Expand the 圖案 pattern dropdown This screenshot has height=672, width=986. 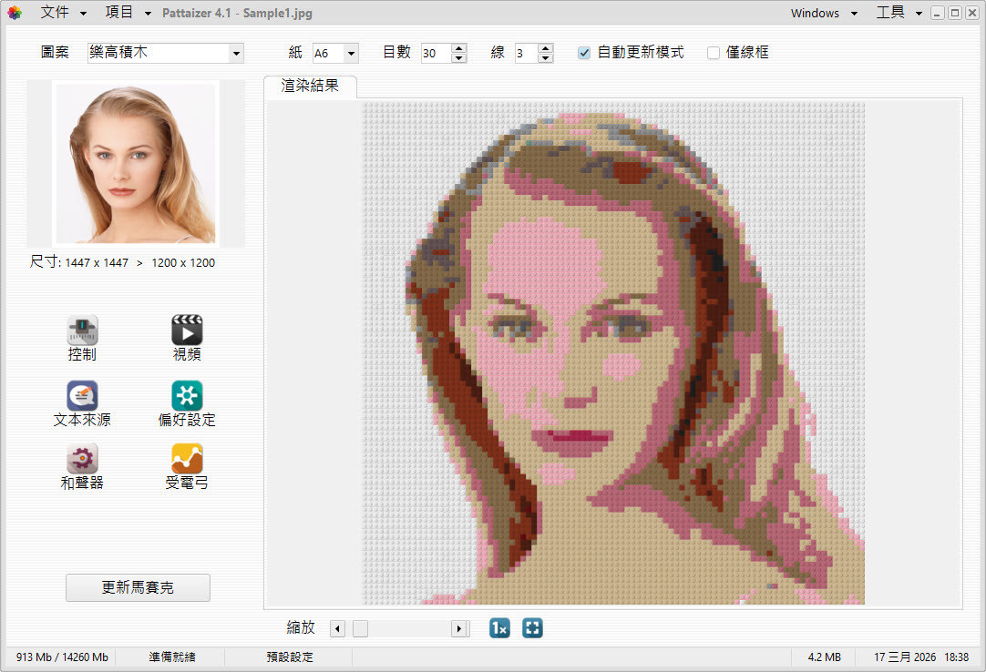(x=237, y=54)
